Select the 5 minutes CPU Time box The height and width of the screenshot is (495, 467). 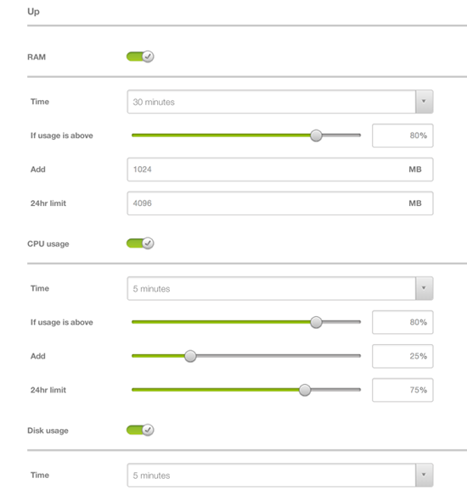(x=271, y=288)
